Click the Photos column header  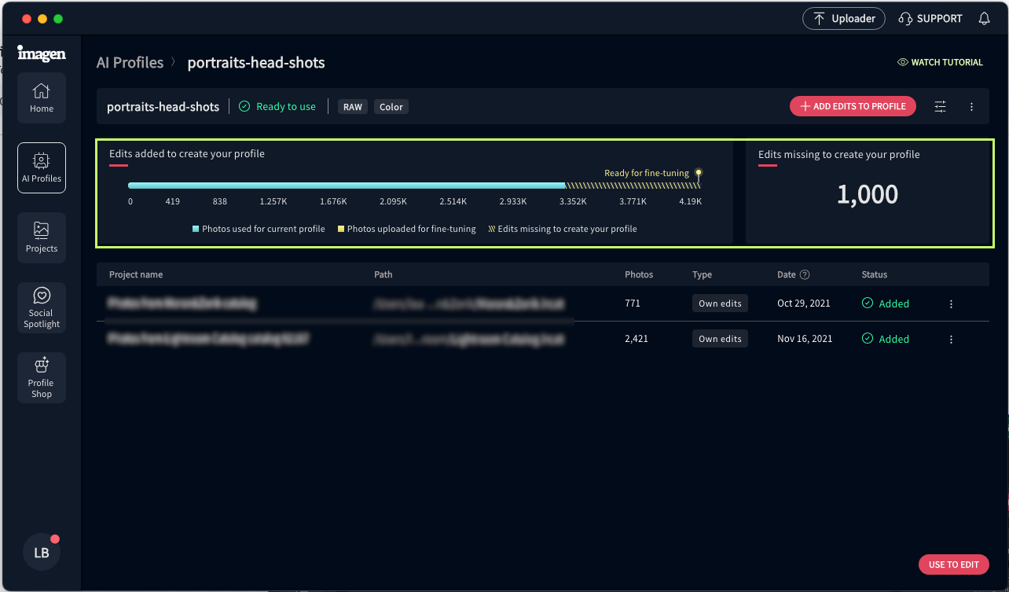point(639,275)
